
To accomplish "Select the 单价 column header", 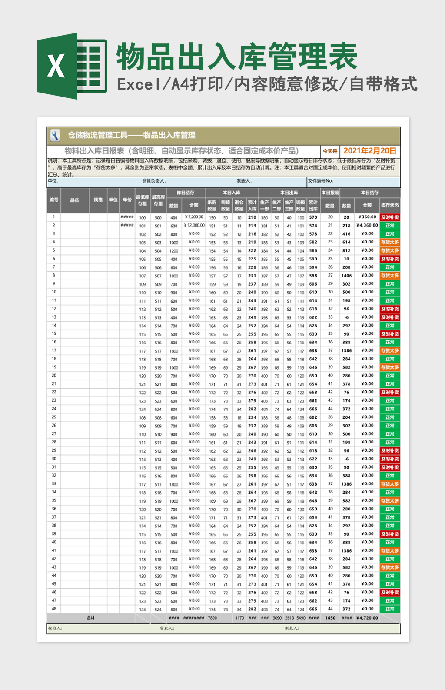I will click(x=127, y=200).
